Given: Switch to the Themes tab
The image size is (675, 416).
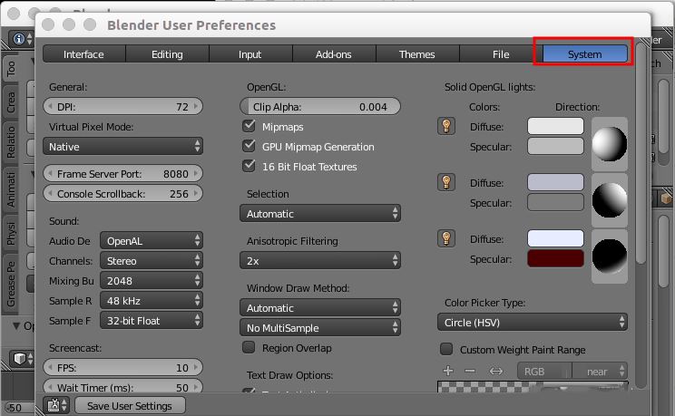Looking at the screenshot, I should (417, 54).
